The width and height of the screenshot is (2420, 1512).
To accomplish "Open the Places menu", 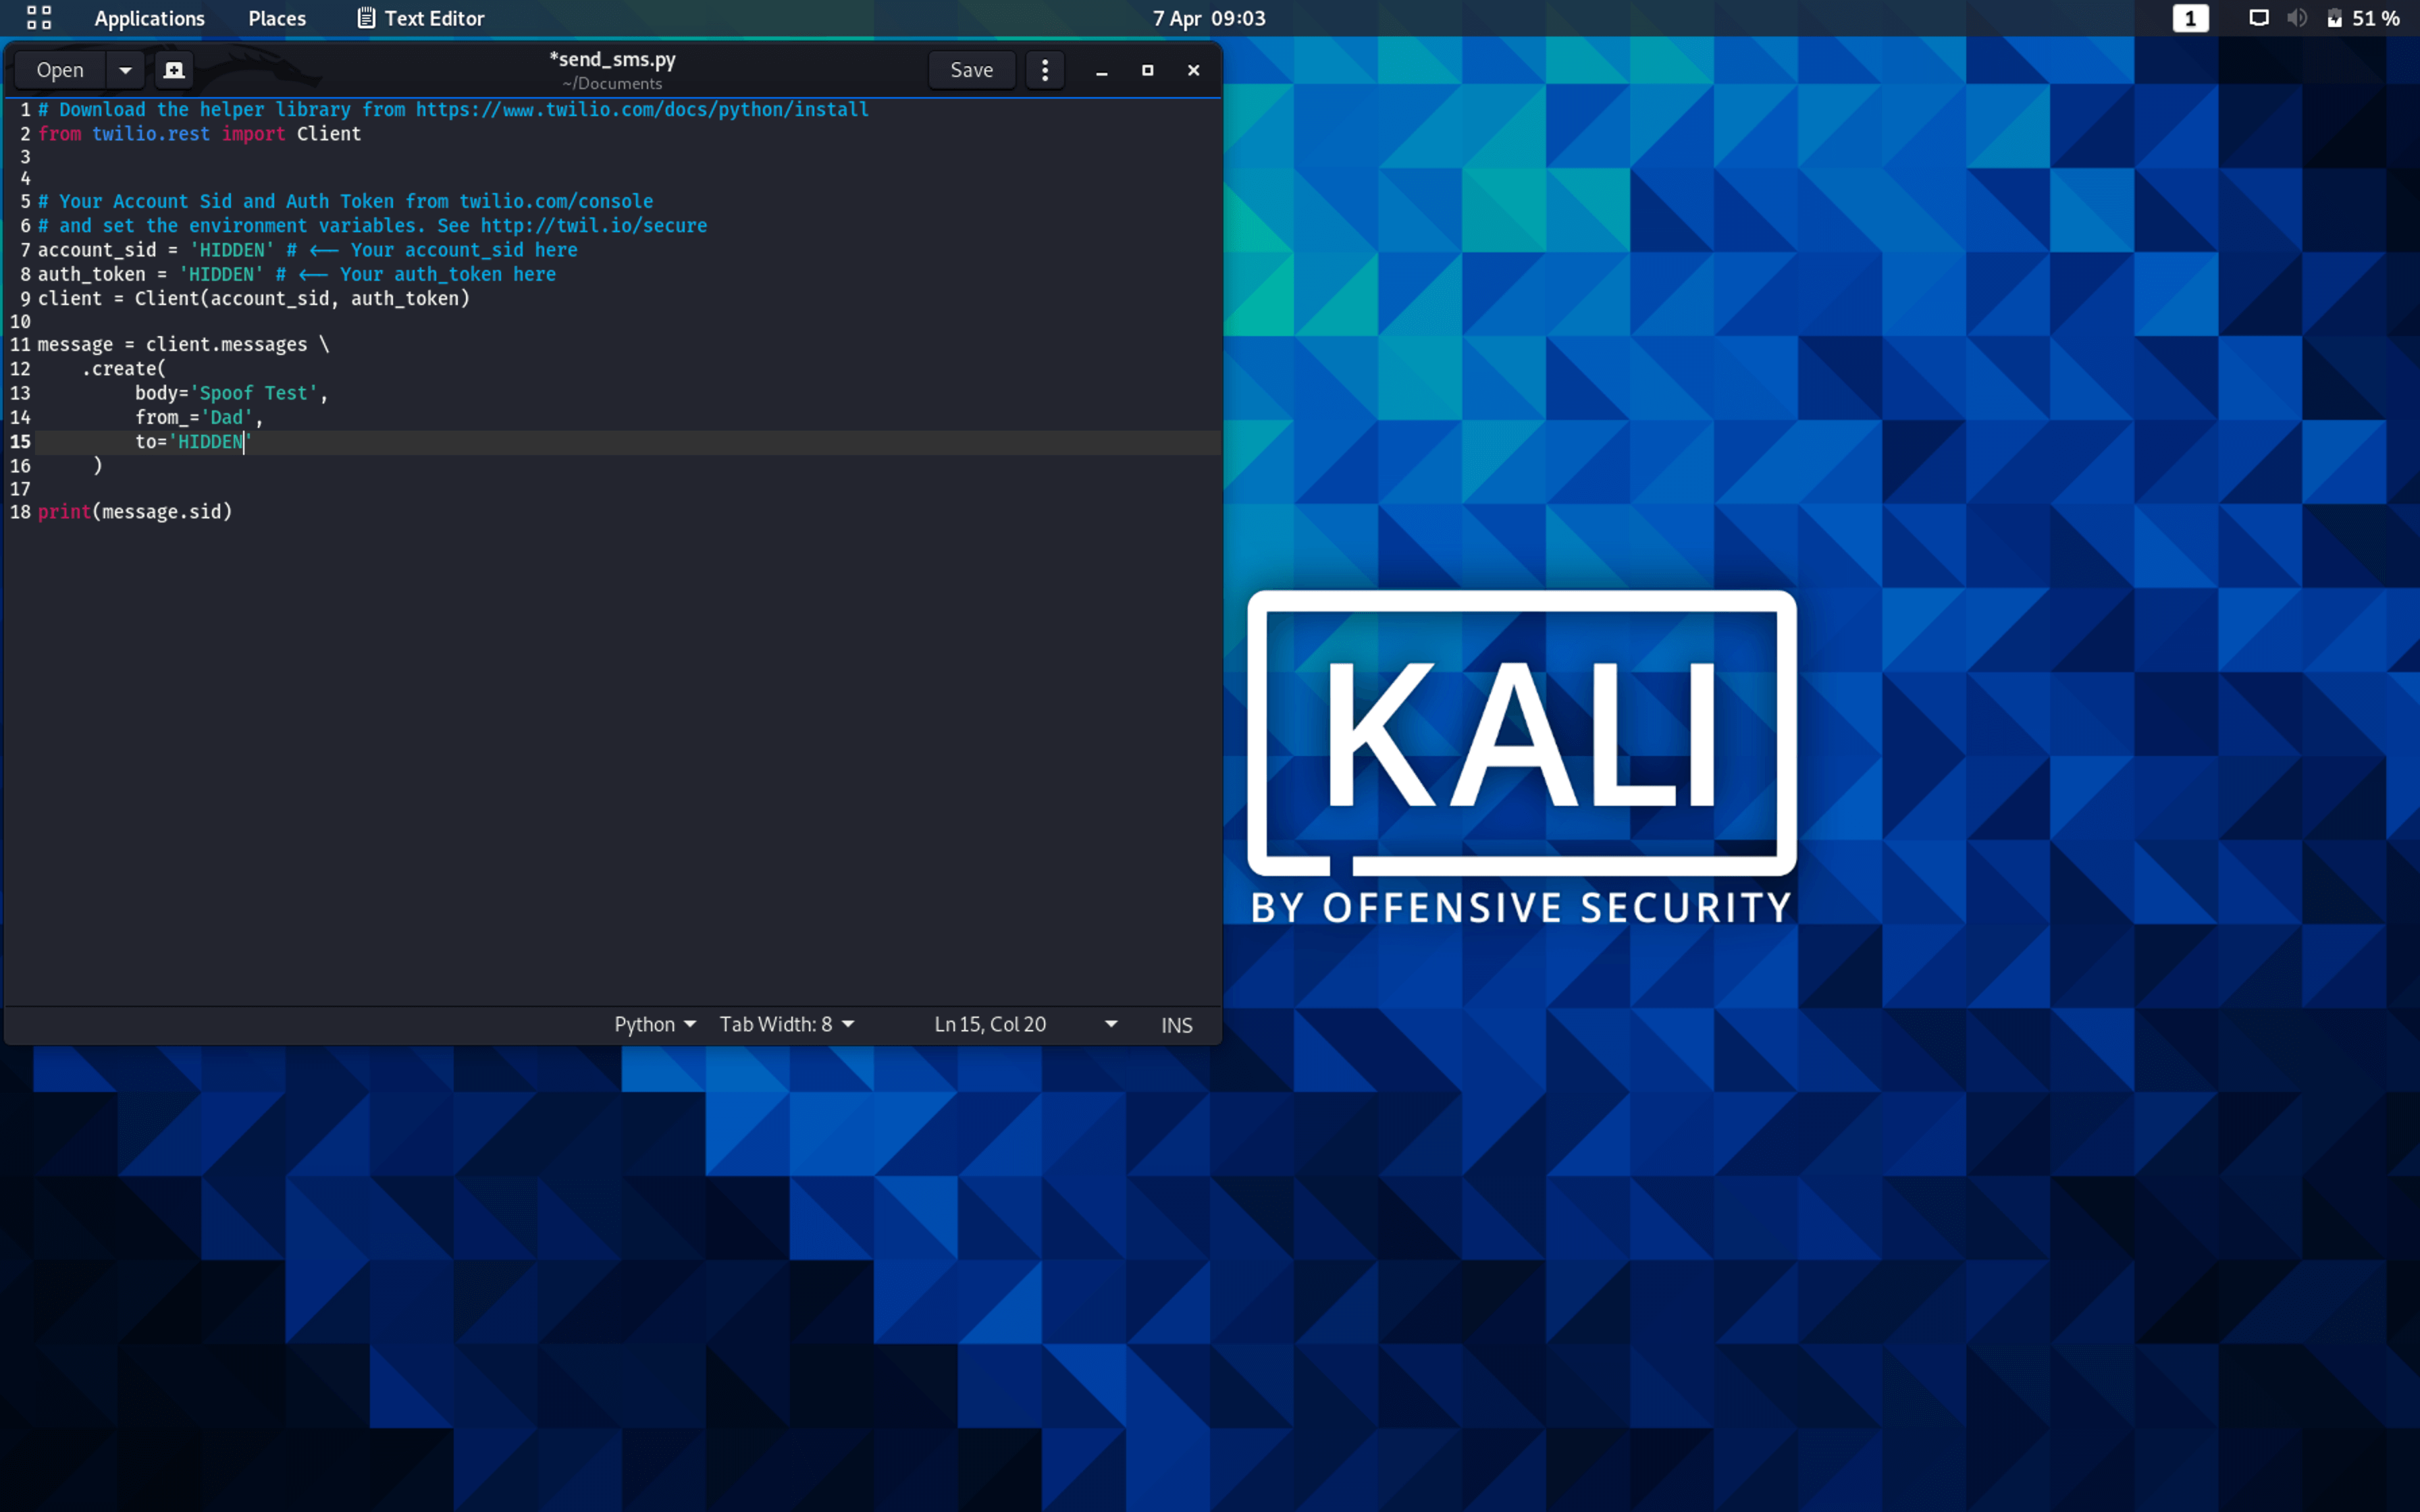I will click(x=277, y=18).
